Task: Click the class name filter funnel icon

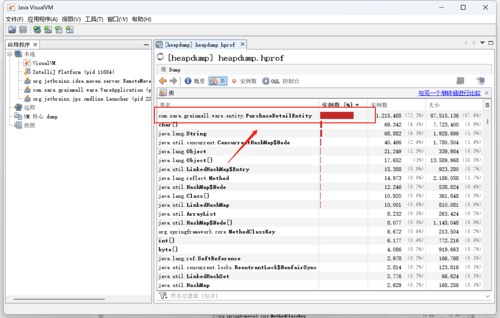Action: 162,295
